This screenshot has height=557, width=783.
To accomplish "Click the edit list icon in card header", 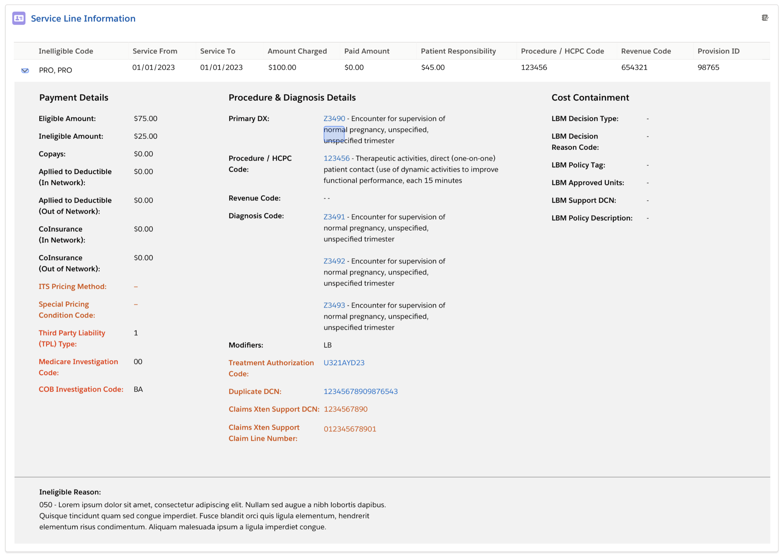I will [x=765, y=18].
